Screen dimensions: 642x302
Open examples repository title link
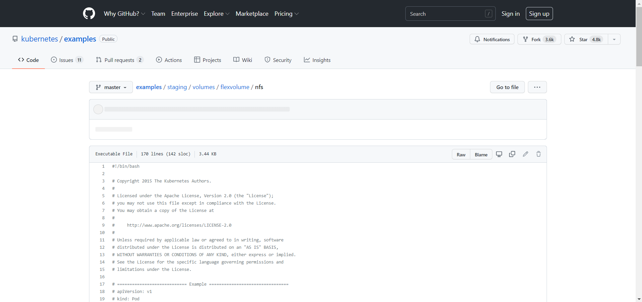tap(80, 39)
